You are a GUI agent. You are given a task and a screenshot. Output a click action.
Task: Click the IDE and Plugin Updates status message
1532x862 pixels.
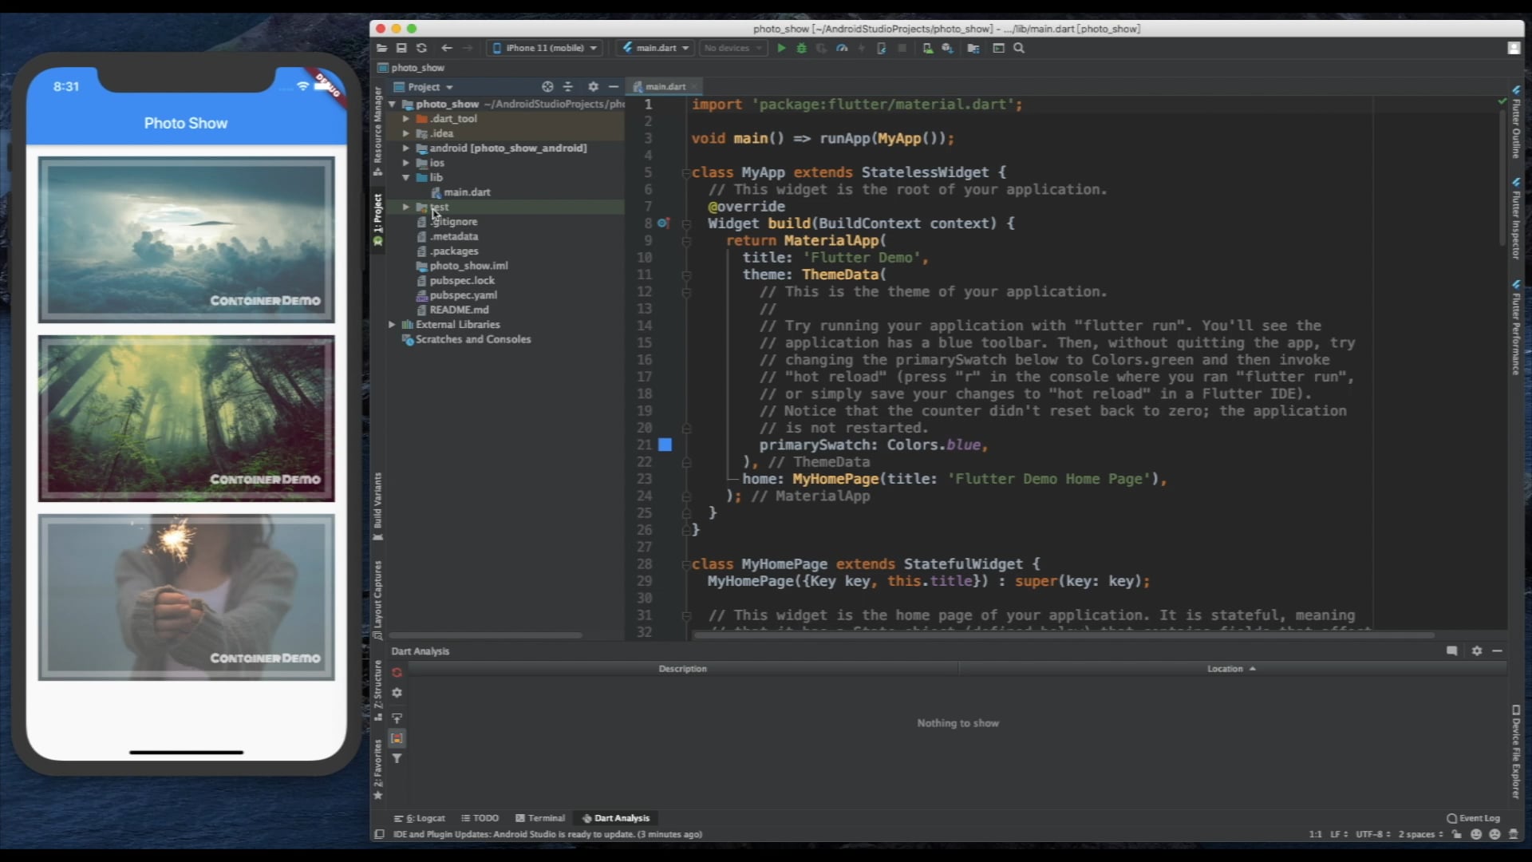[547, 834]
